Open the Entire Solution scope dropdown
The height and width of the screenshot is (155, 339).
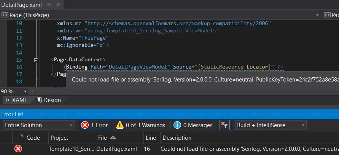click(39, 125)
